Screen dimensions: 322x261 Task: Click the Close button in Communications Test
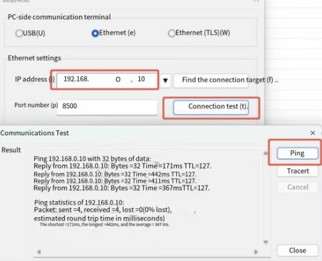click(x=297, y=250)
